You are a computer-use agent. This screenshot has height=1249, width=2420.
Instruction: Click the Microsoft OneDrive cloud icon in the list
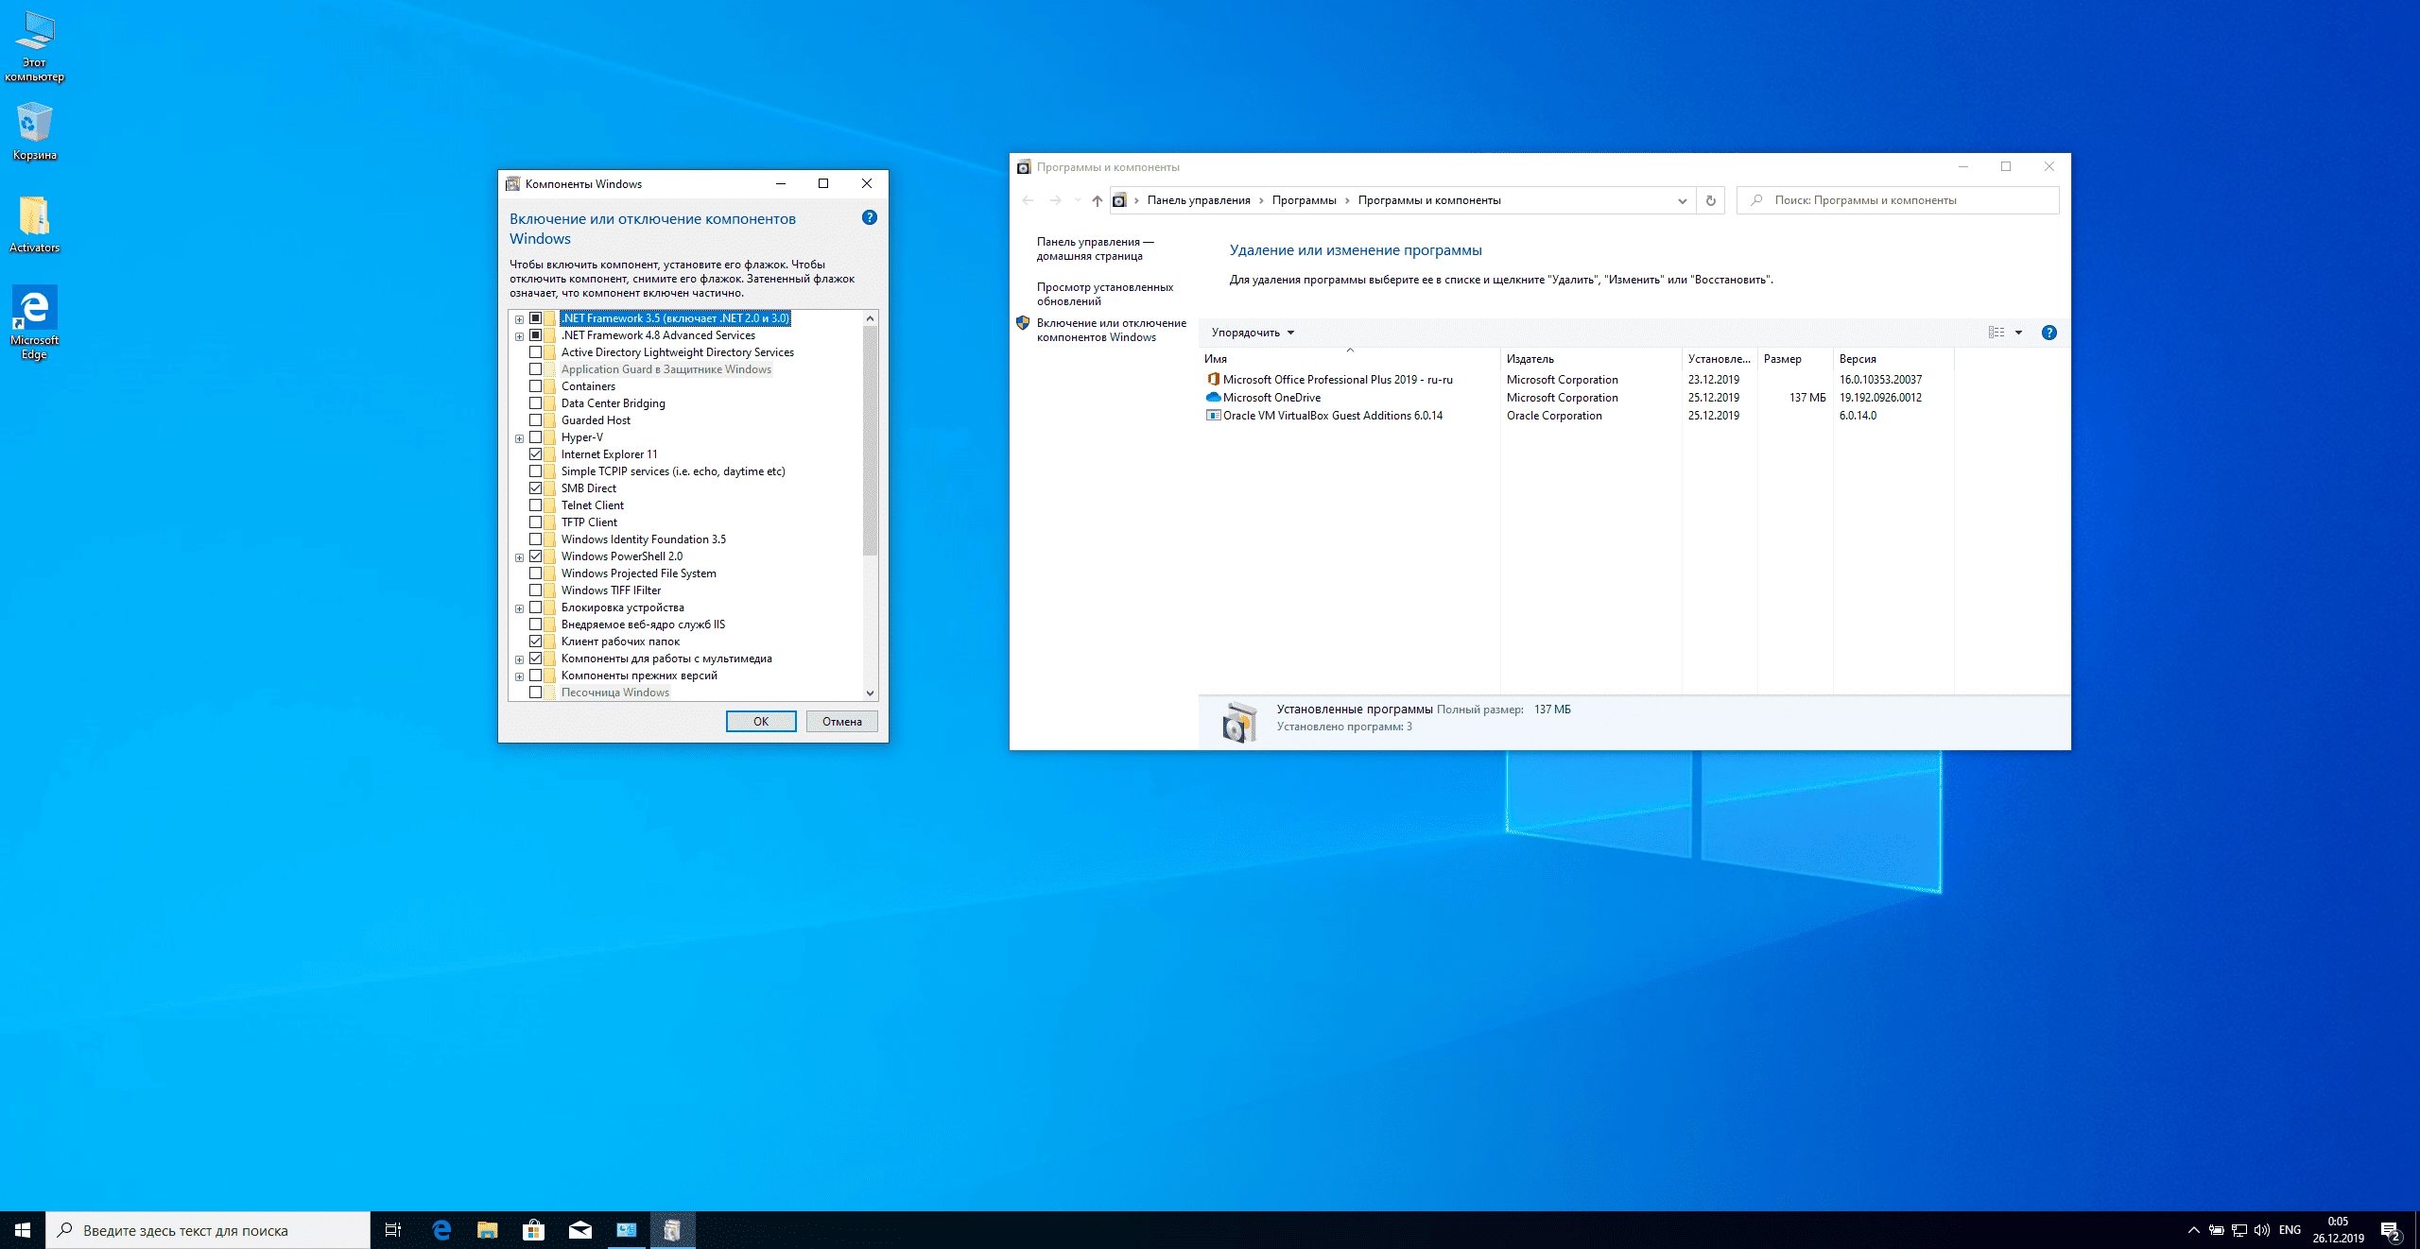point(1213,398)
